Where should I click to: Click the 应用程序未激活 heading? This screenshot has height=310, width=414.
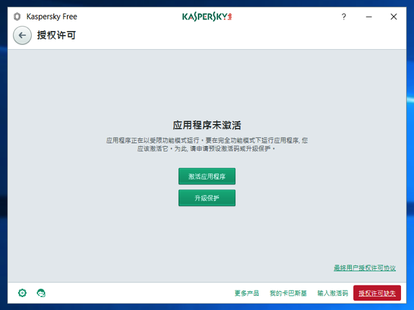pyautogui.click(x=207, y=125)
